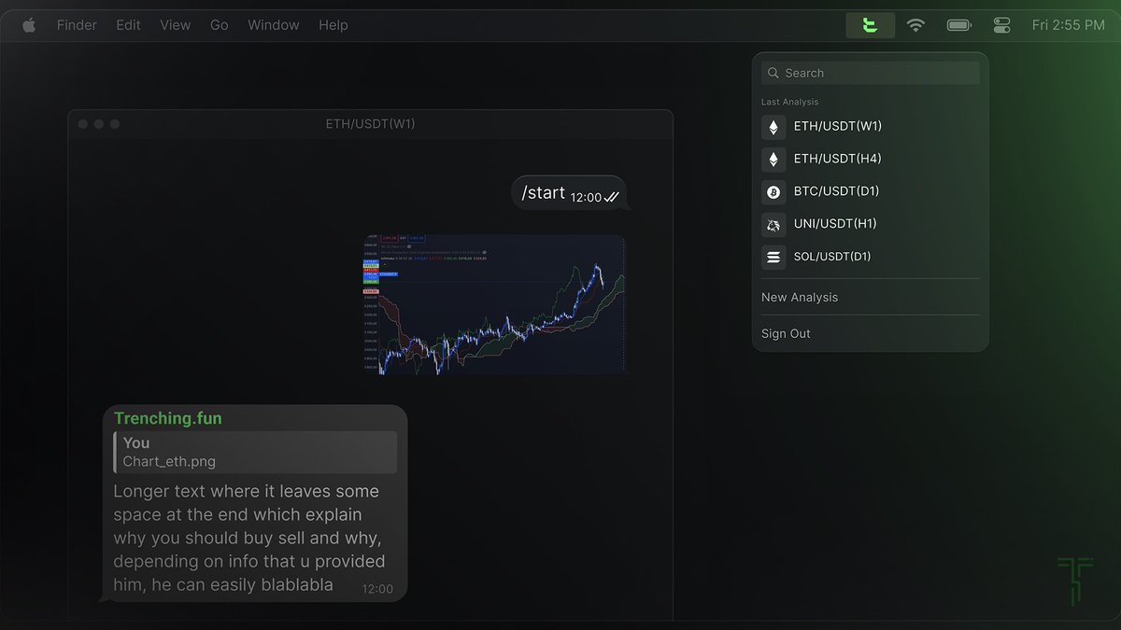Open the Finder menu
Viewport: 1121px width, 630px height.
pyautogui.click(x=77, y=25)
